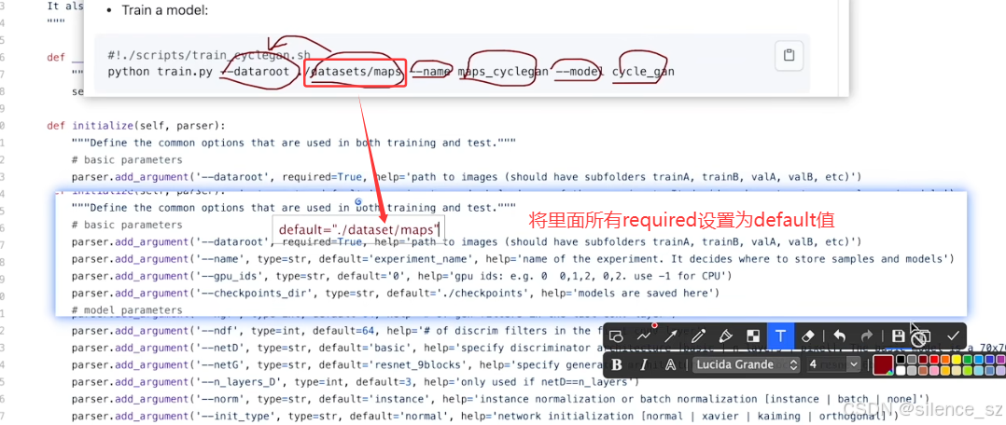Pick the white color swatch
Screen dimensions: 1006x425
coord(901,371)
